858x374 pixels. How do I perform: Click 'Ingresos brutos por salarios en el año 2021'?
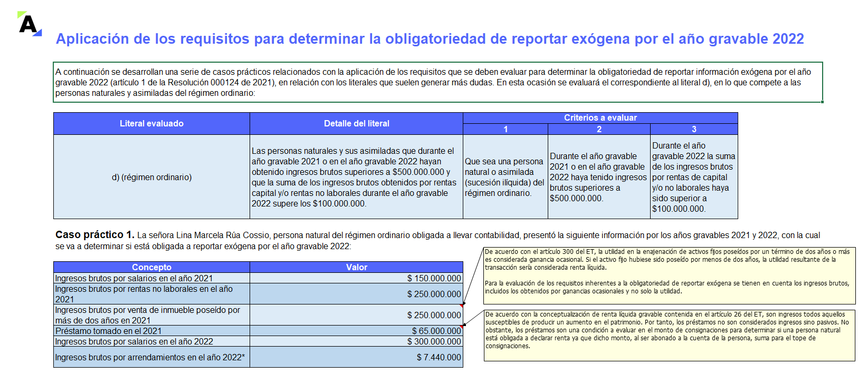click(x=151, y=278)
